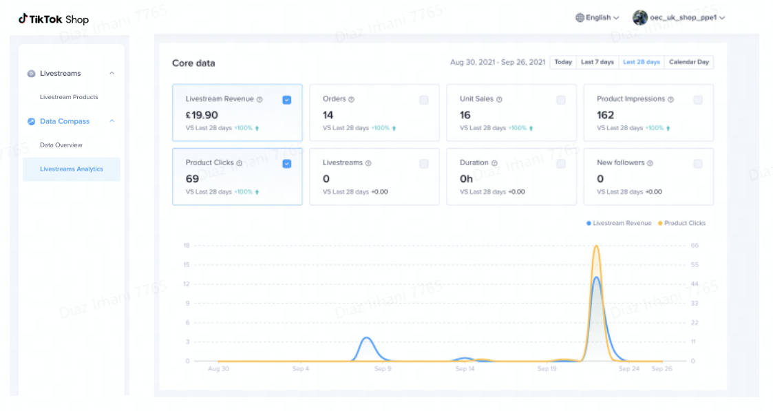773x411 pixels.
Task: Click the globe language icon
Action: [x=580, y=18]
